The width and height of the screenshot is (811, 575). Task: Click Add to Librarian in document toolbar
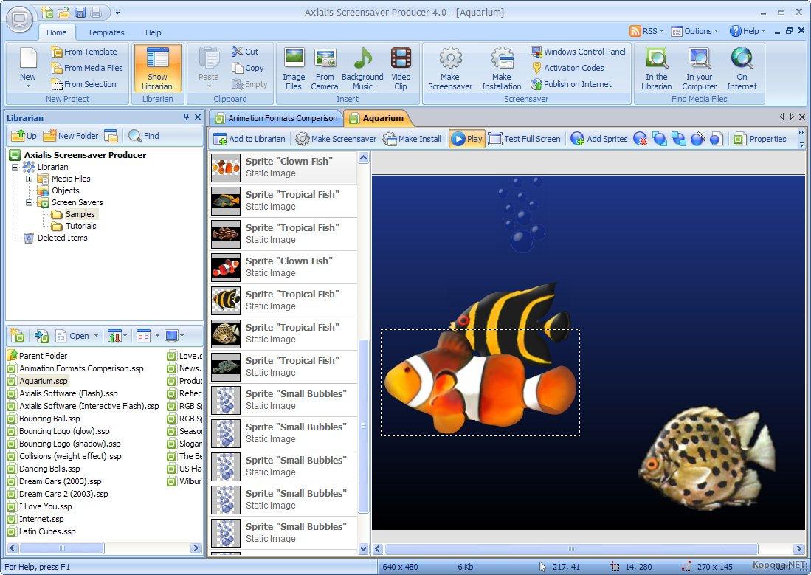click(250, 139)
